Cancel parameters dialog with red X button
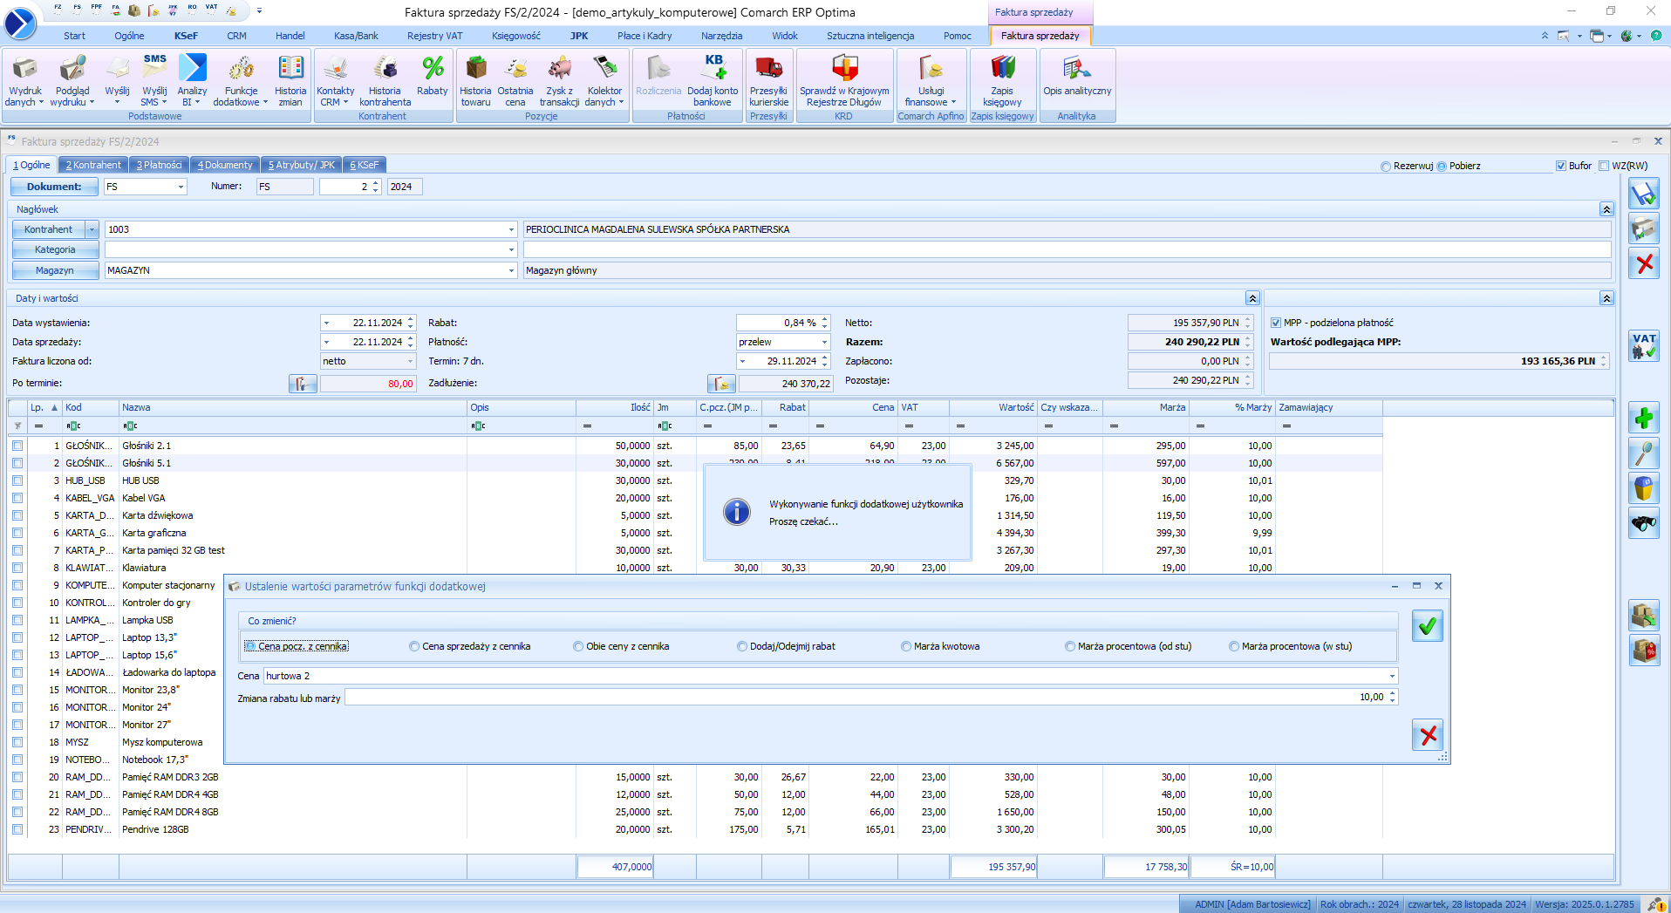Viewport: 1671px width, 913px height. point(1428,735)
